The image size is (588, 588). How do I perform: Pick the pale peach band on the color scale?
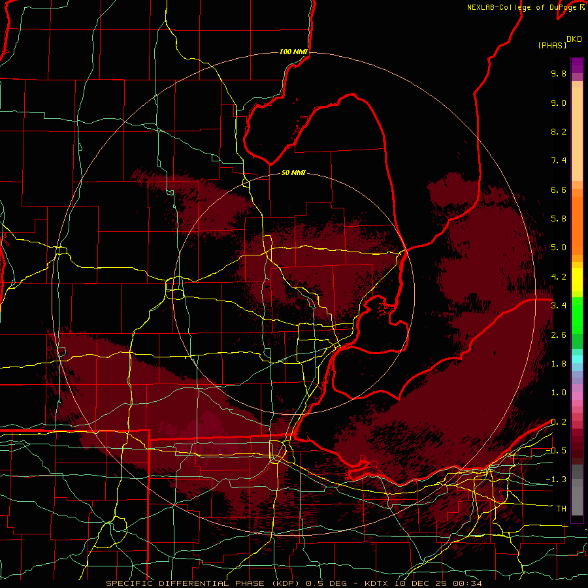coord(577,134)
